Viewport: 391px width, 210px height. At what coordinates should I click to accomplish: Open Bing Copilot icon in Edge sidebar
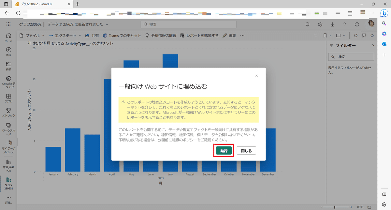[384, 13]
